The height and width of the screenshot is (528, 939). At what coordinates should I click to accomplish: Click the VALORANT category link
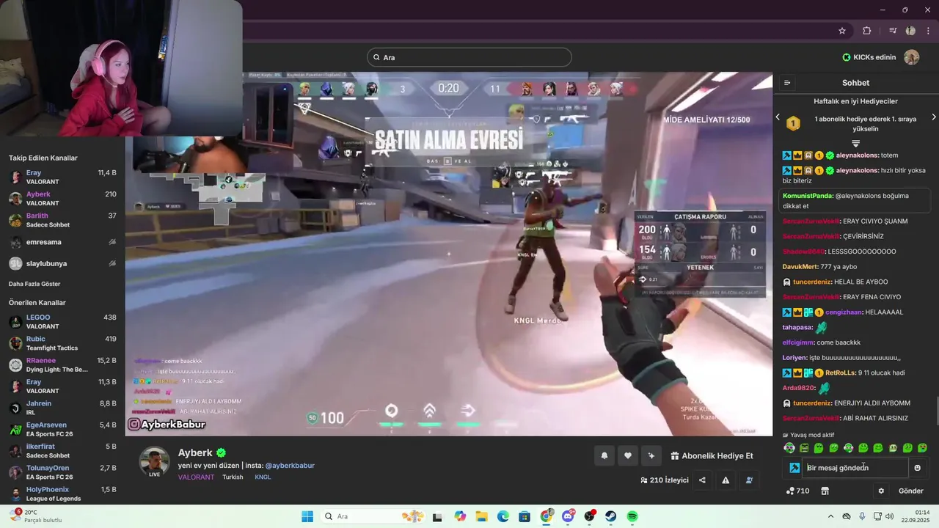click(196, 477)
